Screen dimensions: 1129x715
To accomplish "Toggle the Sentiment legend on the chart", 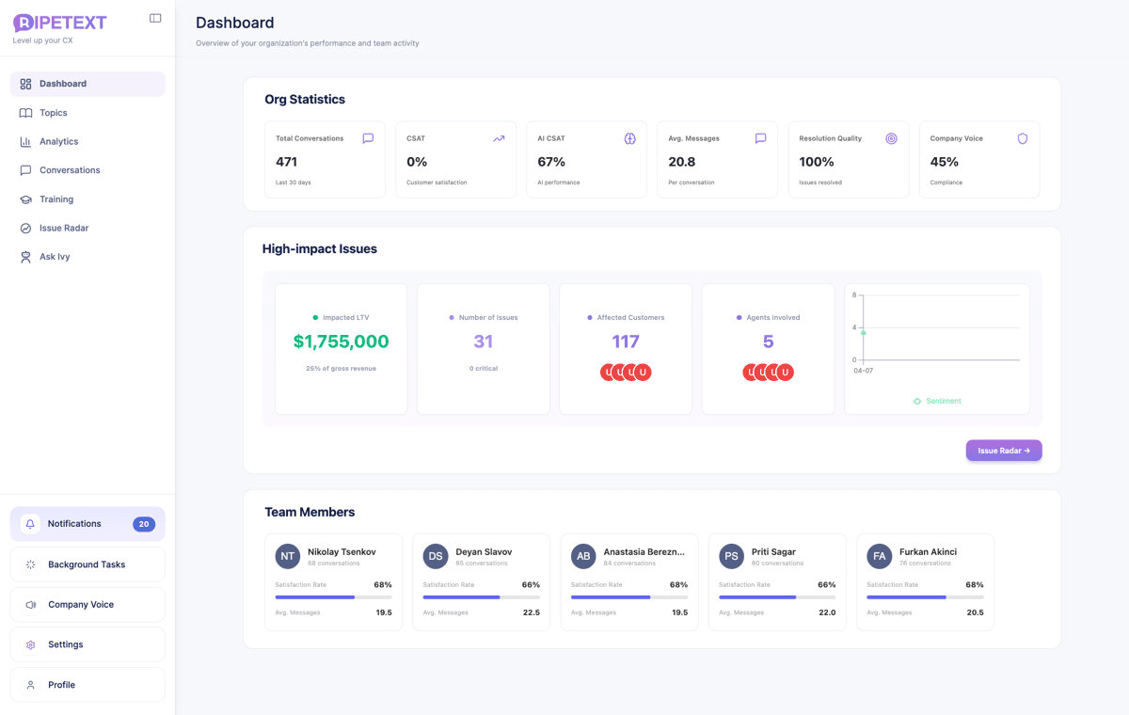I will [x=937, y=401].
